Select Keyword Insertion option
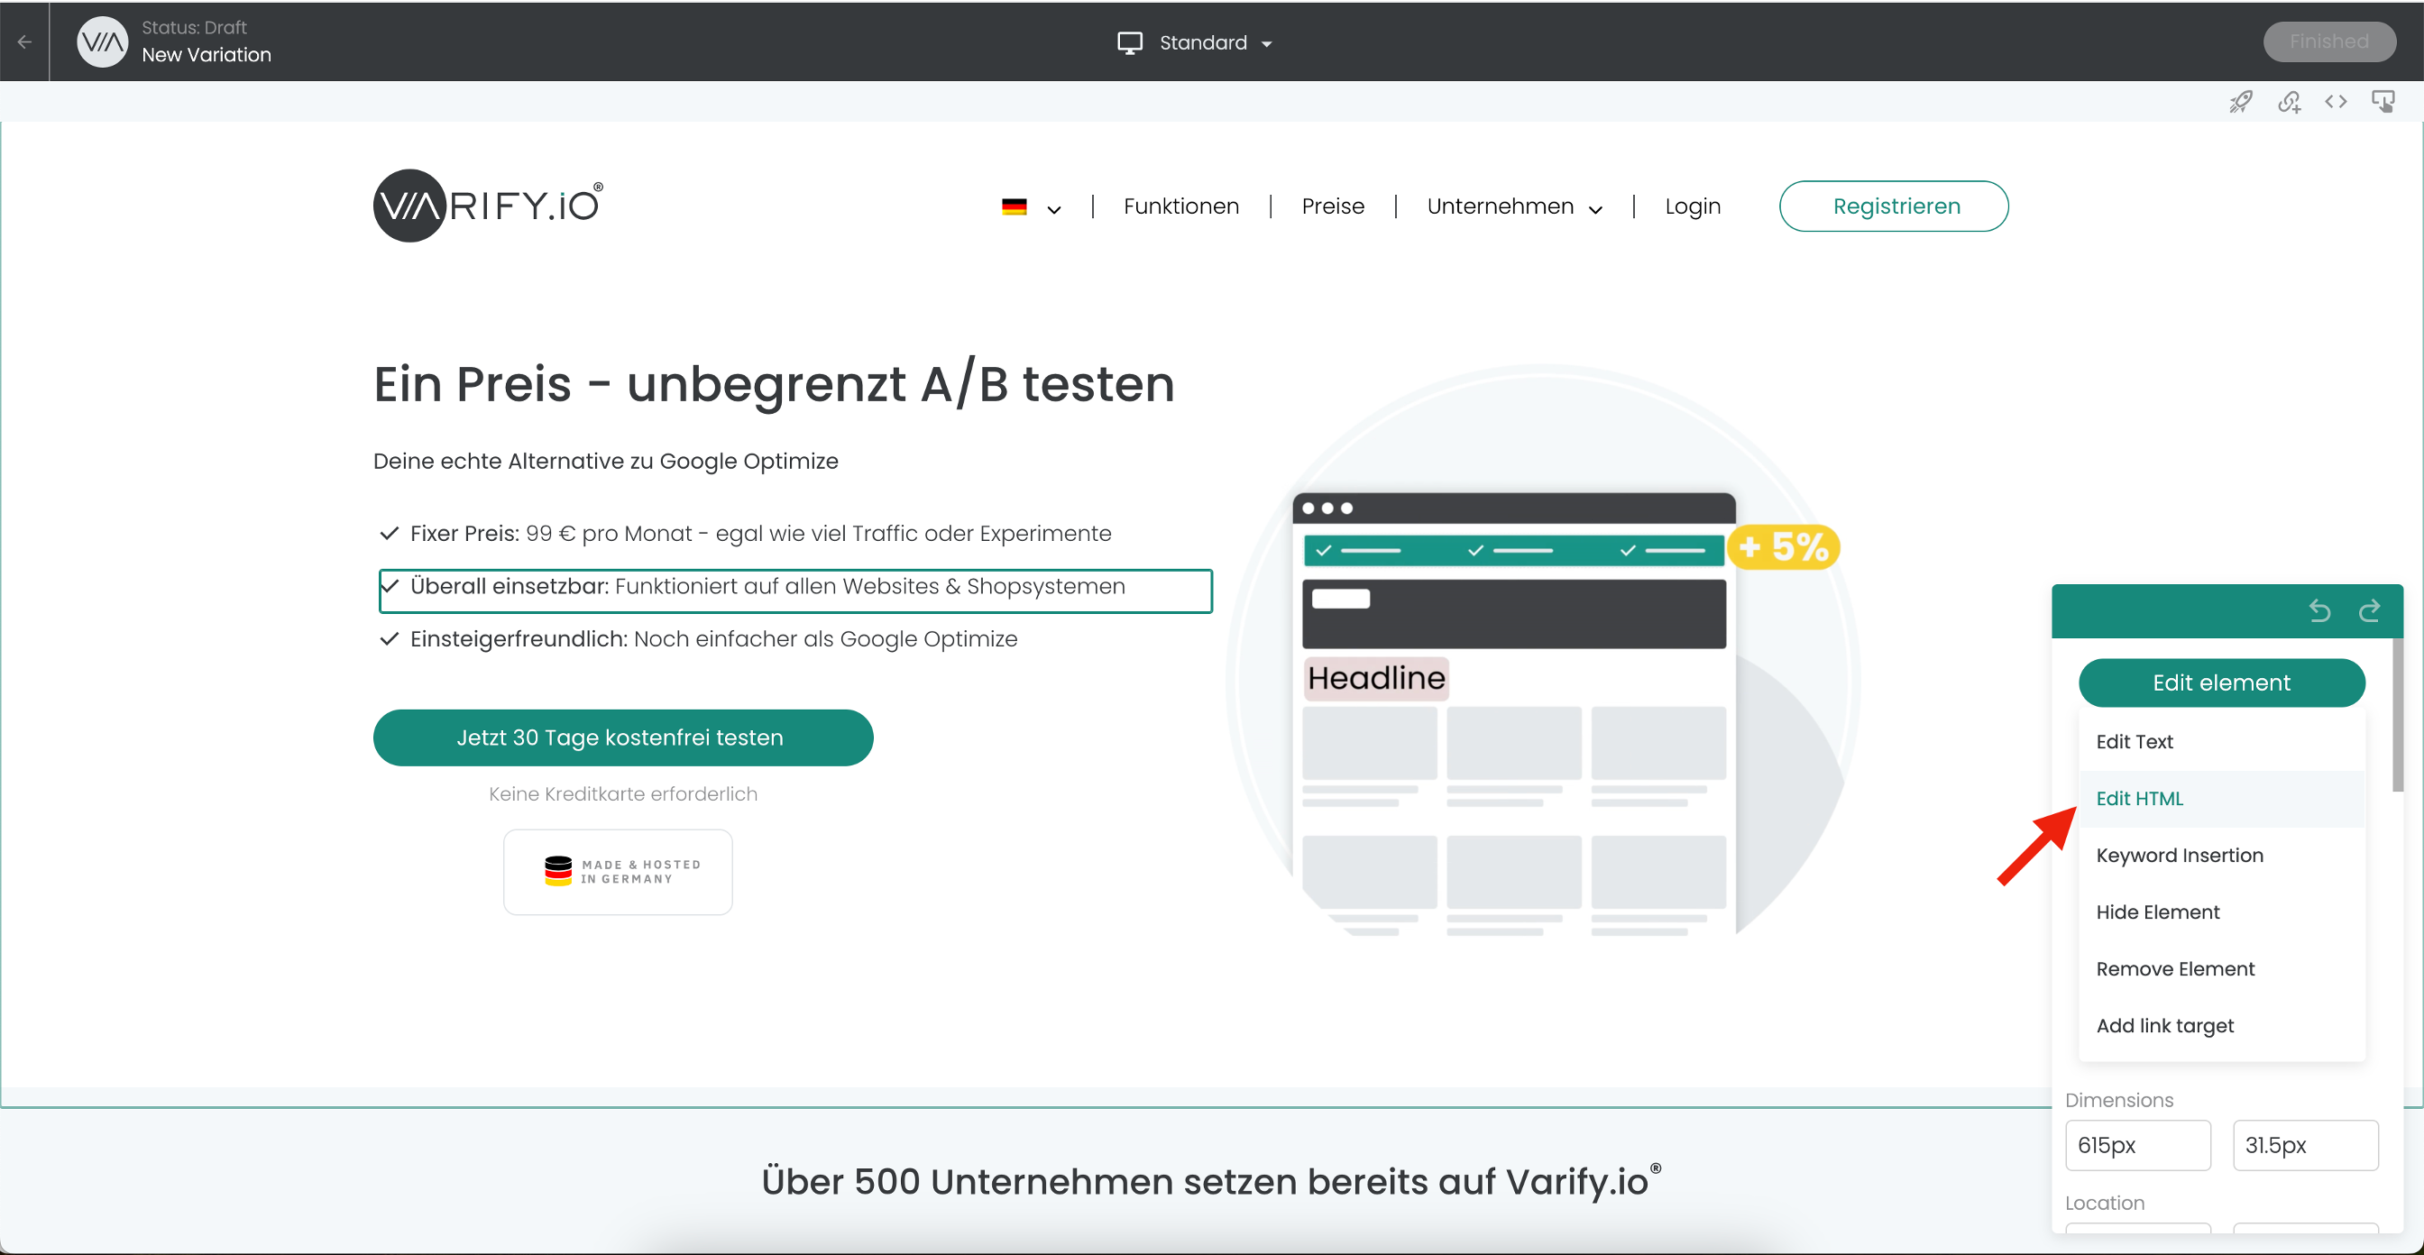2424x1255 pixels. click(2221, 856)
